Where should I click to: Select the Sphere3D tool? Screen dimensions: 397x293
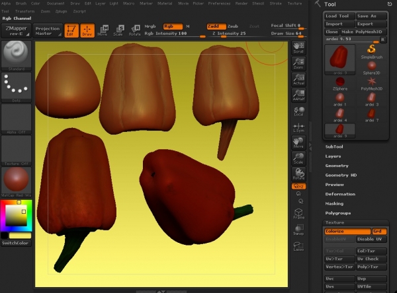pos(372,68)
